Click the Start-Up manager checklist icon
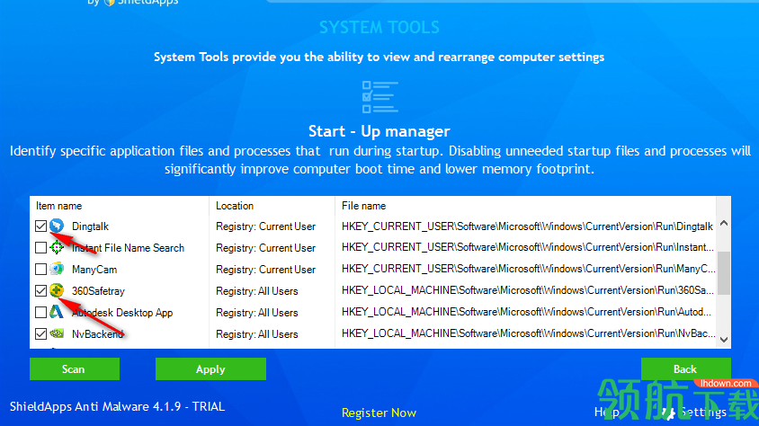Image resolution: width=759 pixels, height=426 pixels. pos(380,97)
